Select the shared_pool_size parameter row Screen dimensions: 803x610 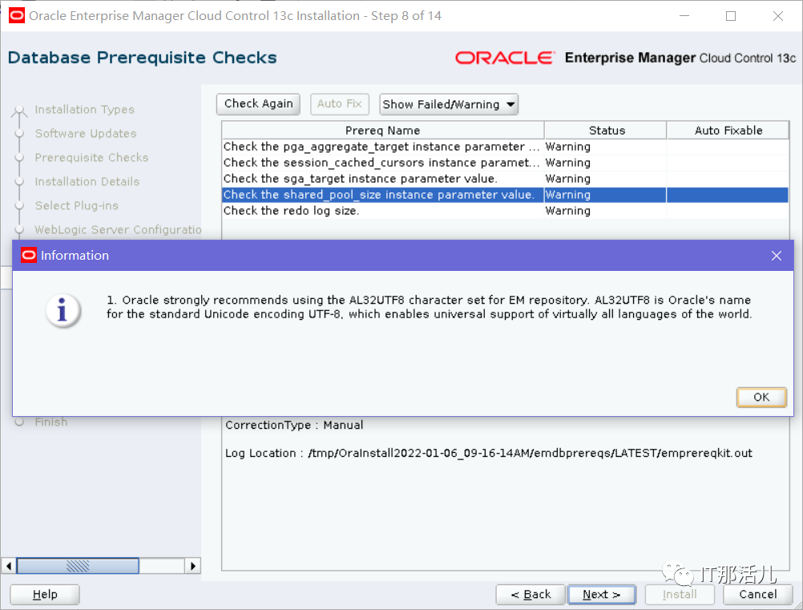[x=505, y=195]
